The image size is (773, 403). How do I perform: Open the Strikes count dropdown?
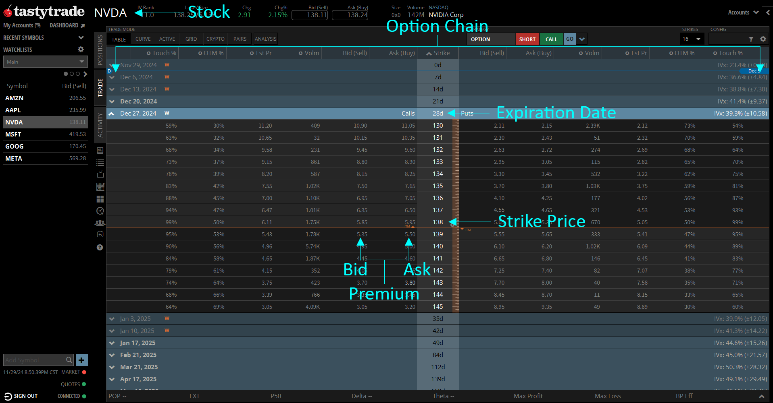(x=692, y=39)
